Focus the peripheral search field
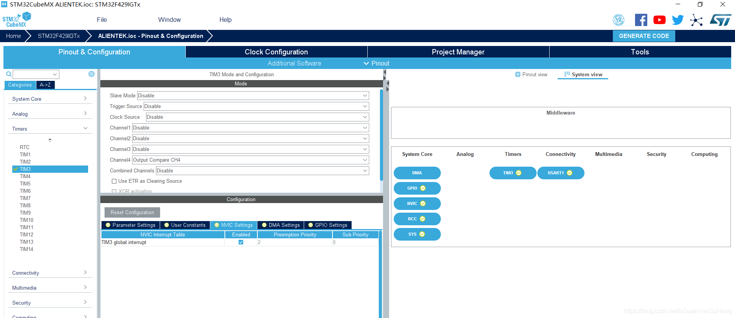The width and height of the screenshot is (735, 318). tap(33, 74)
